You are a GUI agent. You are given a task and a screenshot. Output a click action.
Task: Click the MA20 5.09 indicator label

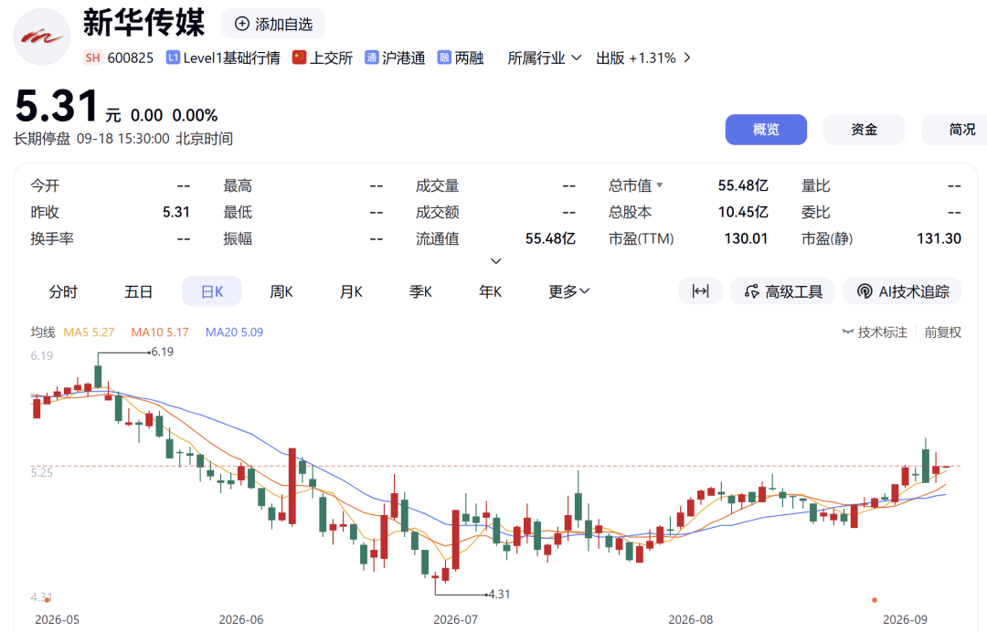234,332
